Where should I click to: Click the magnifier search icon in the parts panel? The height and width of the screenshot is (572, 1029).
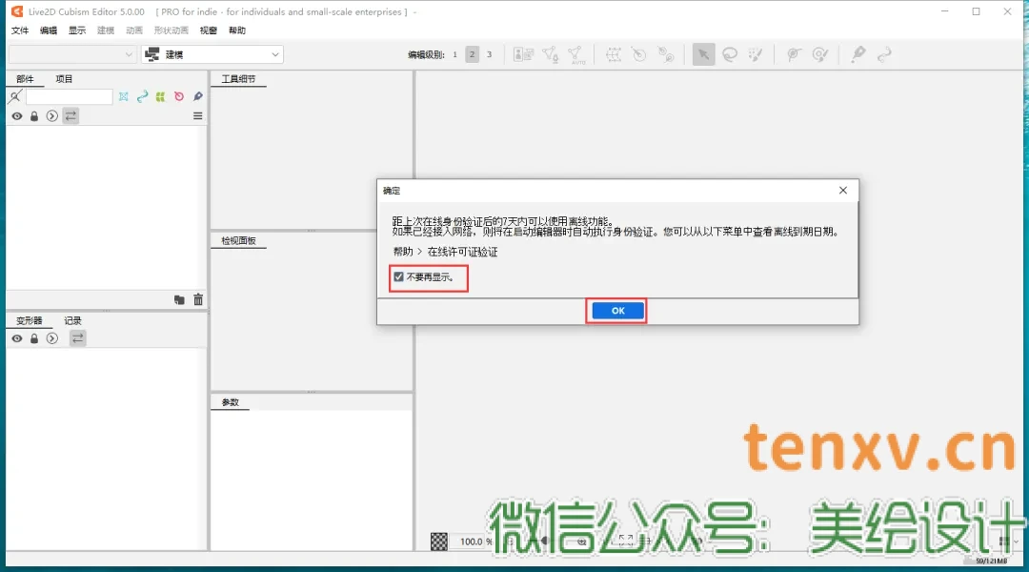[15, 96]
